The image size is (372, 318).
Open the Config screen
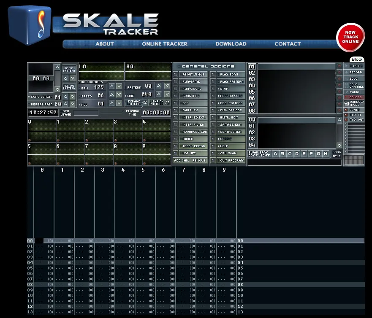[x=228, y=139]
